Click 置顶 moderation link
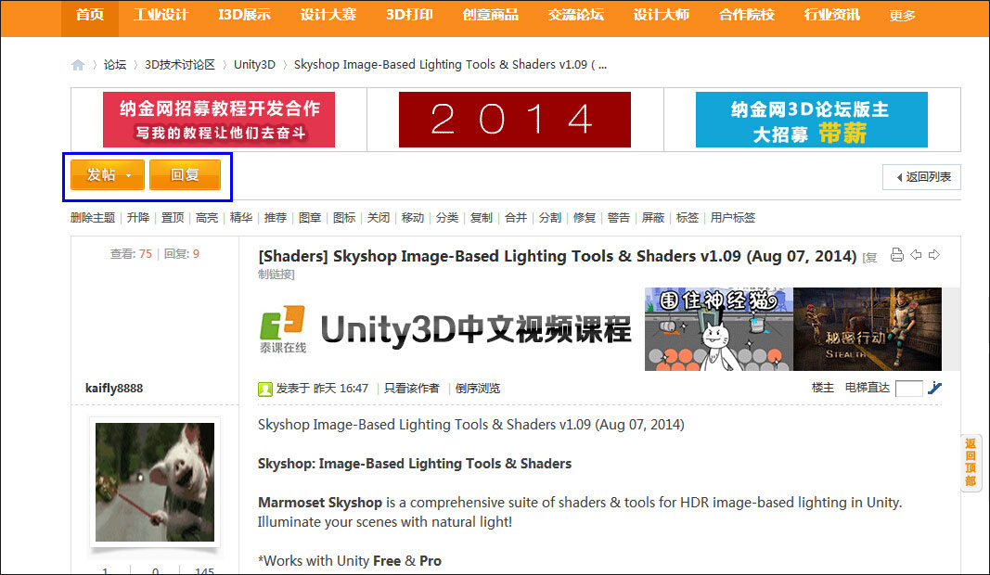The image size is (990, 575). 173,218
